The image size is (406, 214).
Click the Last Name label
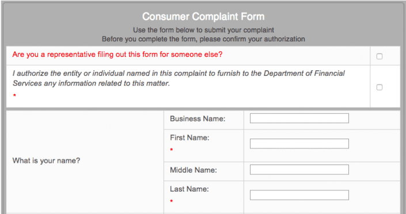tap(189, 189)
